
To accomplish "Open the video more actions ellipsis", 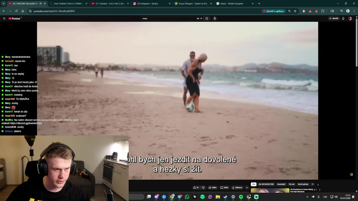I will [x=247, y=188].
